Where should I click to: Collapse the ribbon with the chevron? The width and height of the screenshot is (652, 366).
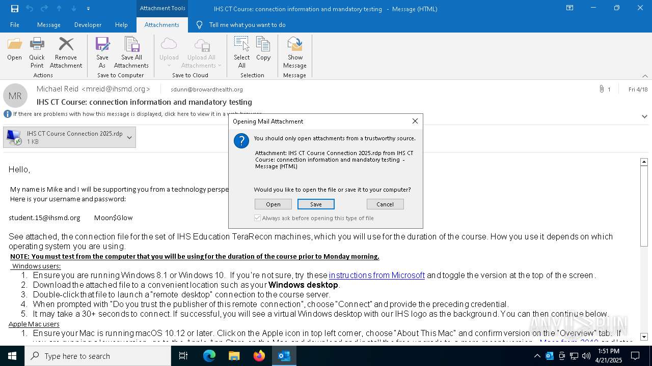(645, 76)
